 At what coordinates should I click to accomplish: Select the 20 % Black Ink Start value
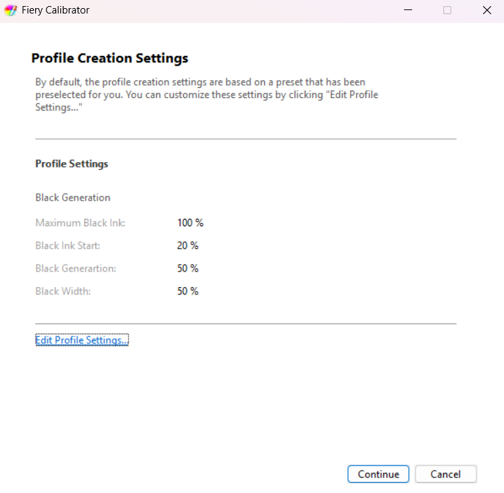(188, 246)
